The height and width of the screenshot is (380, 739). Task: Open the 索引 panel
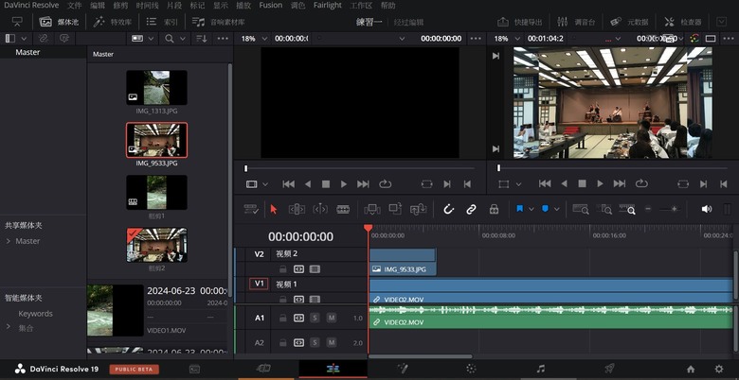click(x=162, y=22)
